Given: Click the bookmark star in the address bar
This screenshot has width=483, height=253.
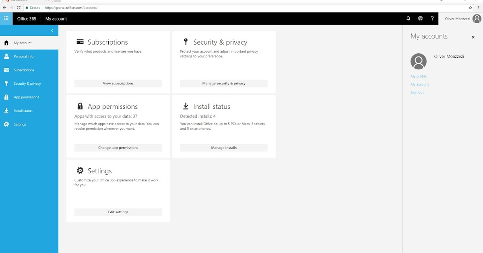Looking at the screenshot, I should pyautogui.click(x=470, y=7).
